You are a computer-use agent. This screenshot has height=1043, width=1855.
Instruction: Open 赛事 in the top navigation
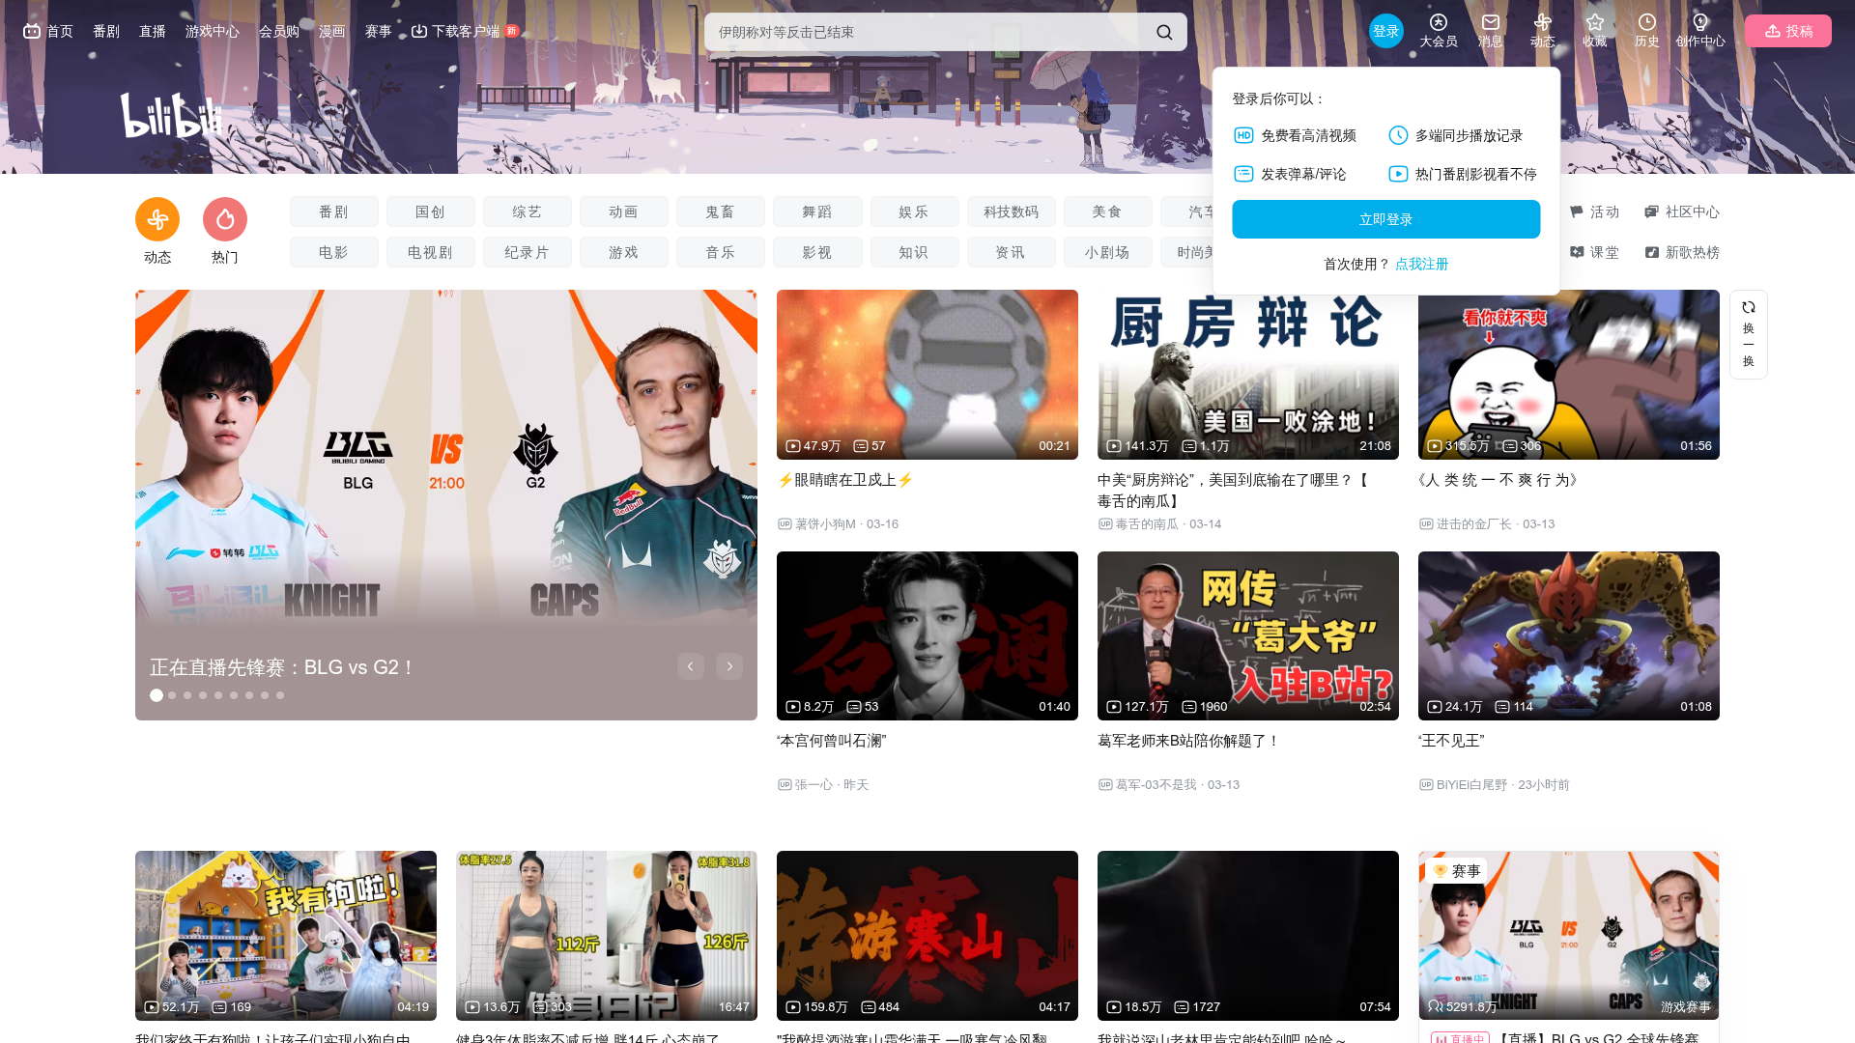click(379, 31)
